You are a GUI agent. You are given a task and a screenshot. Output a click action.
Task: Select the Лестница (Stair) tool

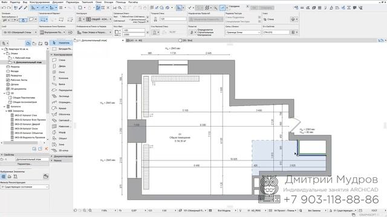pos(61,96)
